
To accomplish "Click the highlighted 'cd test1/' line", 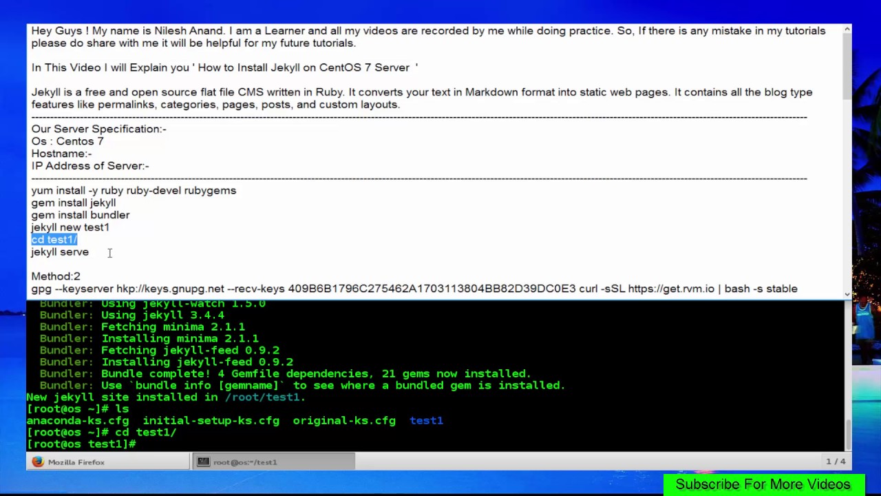I will point(54,240).
